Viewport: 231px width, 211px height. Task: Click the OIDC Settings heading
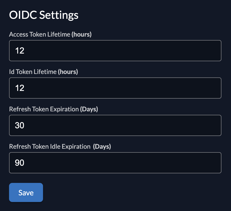[44, 15]
